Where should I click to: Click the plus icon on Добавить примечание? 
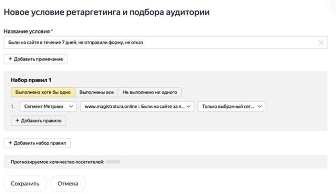tap(10, 59)
